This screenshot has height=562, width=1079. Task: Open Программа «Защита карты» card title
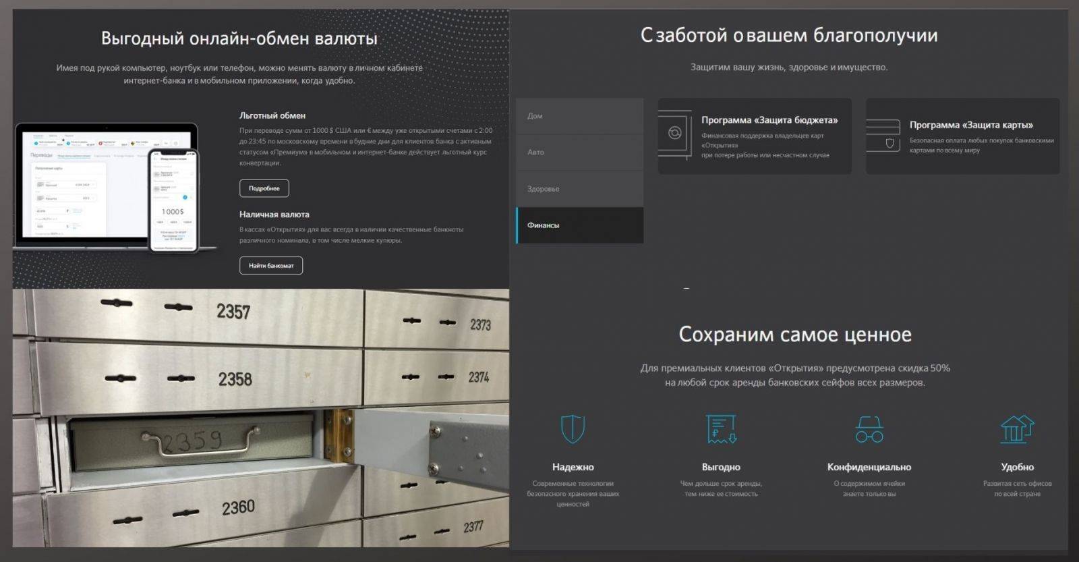tap(971, 125)
